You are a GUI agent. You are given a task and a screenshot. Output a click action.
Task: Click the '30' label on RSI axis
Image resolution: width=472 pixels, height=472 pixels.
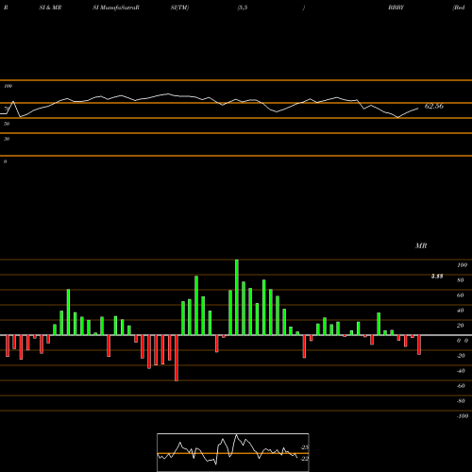click(x=7, y=139)
